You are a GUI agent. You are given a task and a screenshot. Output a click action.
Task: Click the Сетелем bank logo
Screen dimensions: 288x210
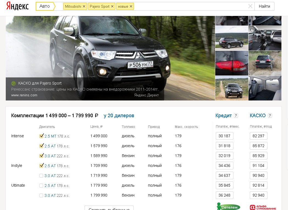pyautogui.click(x=228, y=206)
